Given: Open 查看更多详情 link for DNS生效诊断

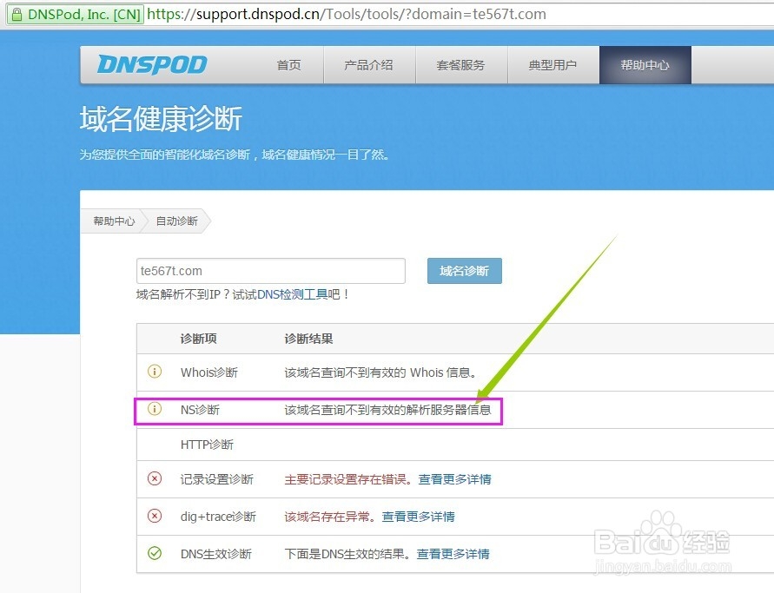Looking at the screenshot, I should click(453, 554).
